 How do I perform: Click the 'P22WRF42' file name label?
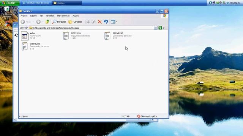118,33
